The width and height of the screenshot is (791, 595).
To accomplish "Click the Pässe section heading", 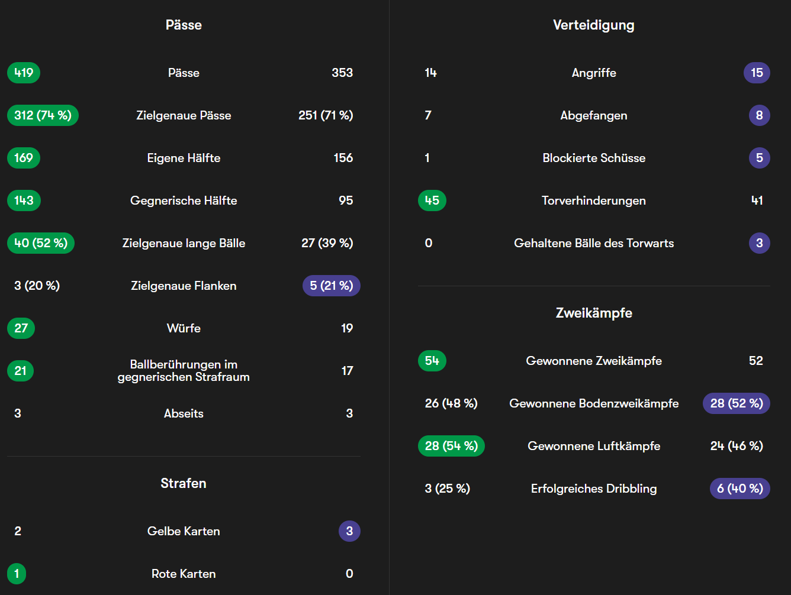I will point(184,25).
